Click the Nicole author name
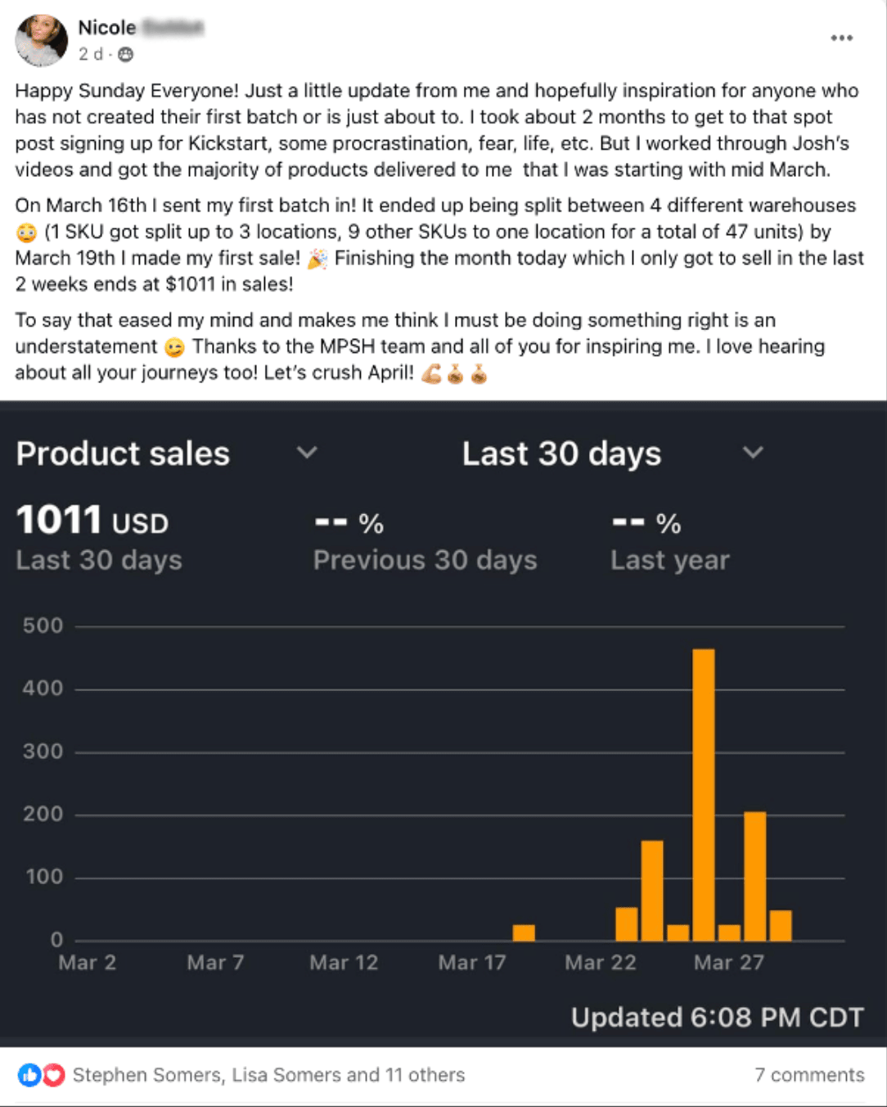 pyautogui.click(x=107, y=27)
